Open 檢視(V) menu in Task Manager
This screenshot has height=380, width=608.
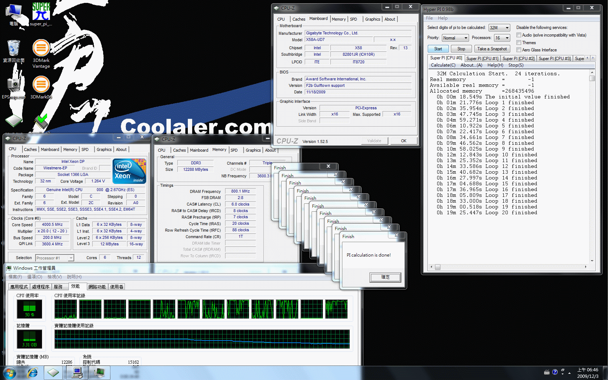click(55, 277)
